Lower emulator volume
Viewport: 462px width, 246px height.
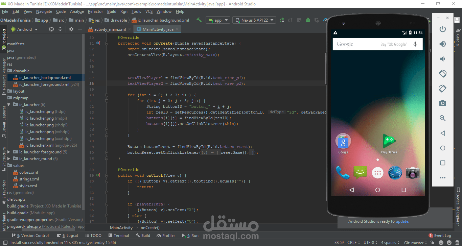click(x=442, y=59)
